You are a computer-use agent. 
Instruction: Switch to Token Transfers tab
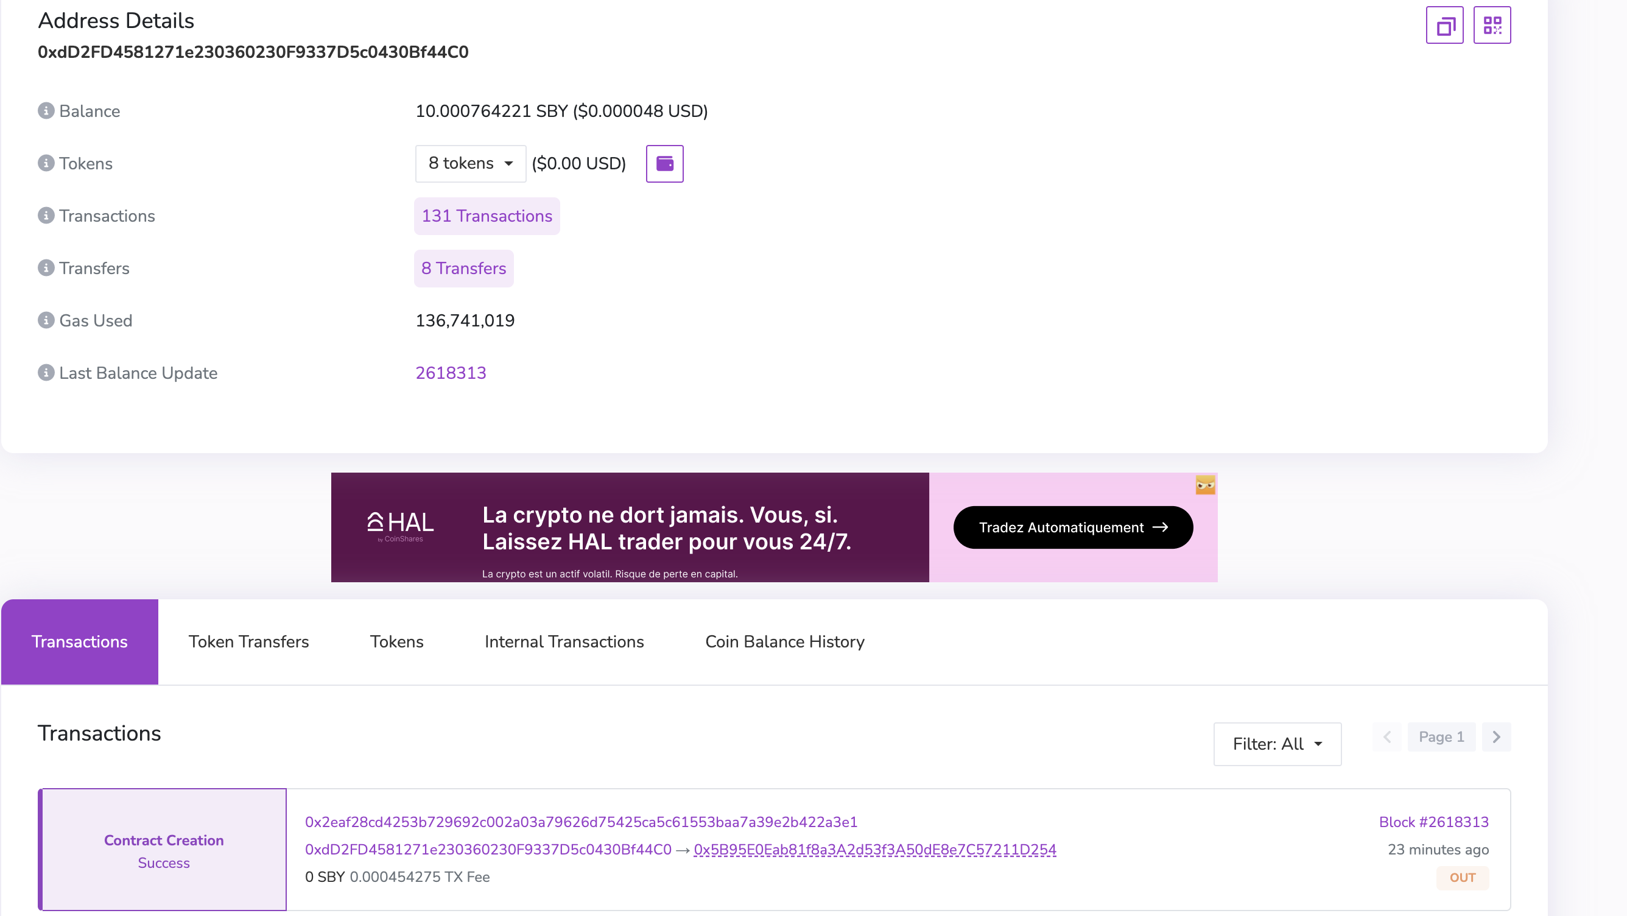click(x=248, y=641)
